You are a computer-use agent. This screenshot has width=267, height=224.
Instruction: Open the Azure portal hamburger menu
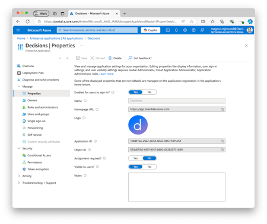(x=18, y=30)
